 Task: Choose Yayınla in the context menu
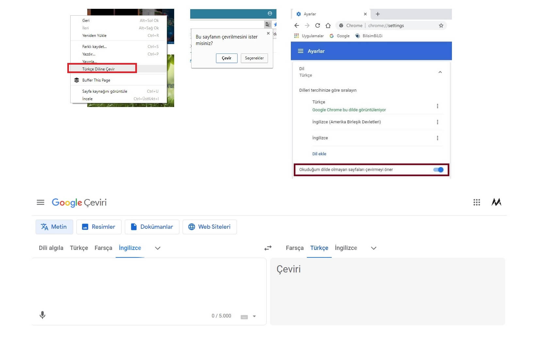(x=119, y=62)
